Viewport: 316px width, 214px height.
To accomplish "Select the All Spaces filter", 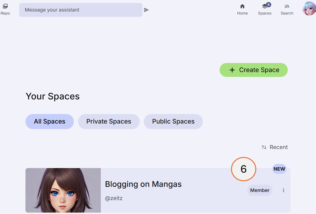I will click(49, 121).
